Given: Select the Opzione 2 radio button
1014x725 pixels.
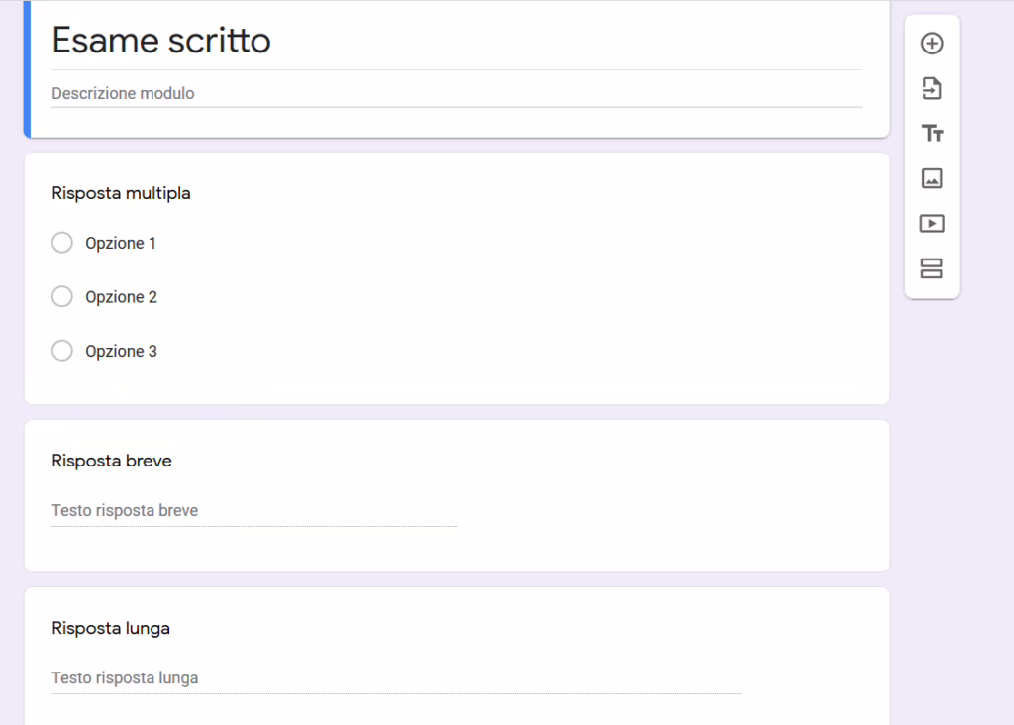Looking at the screenshot, I should 62,296.
